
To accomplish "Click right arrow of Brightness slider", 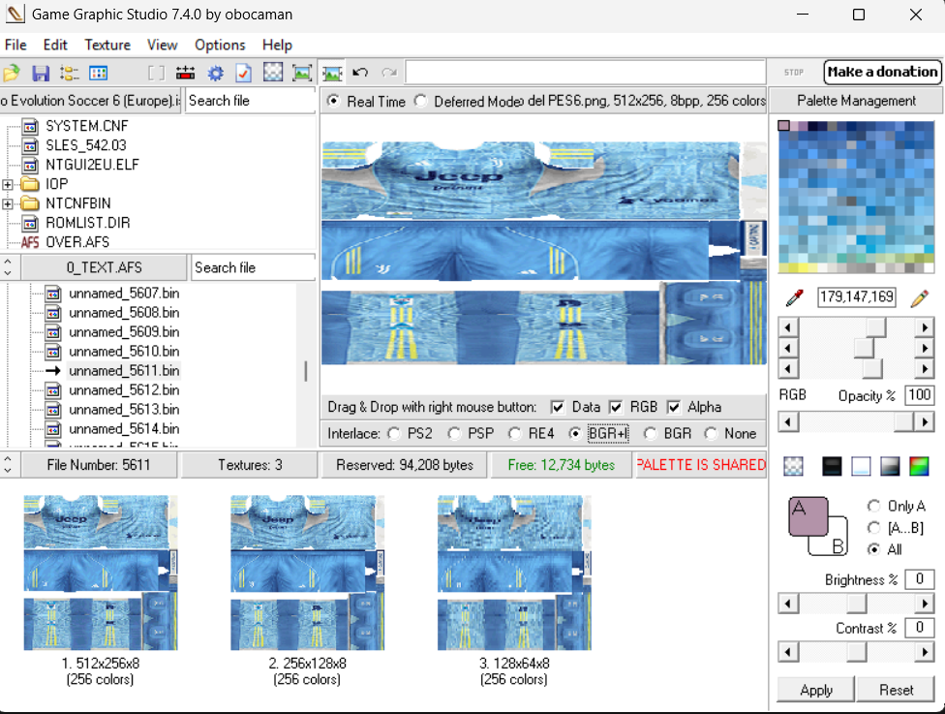I will (924, 603).
